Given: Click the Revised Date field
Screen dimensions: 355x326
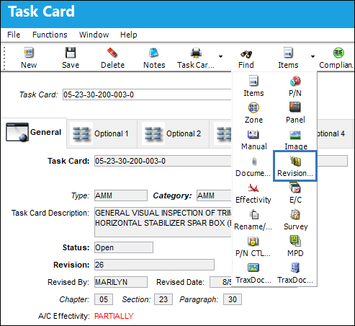Looking at the screenshot, I should (220, 282).
